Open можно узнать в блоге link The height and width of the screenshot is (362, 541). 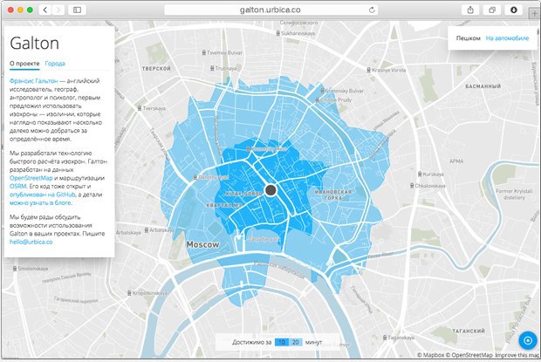[41, 202]
